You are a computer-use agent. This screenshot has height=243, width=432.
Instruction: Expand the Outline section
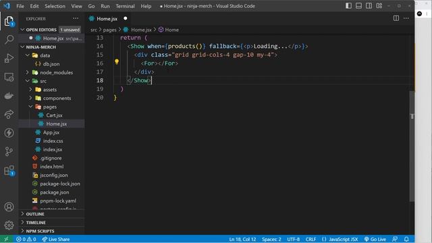(51, 214)
